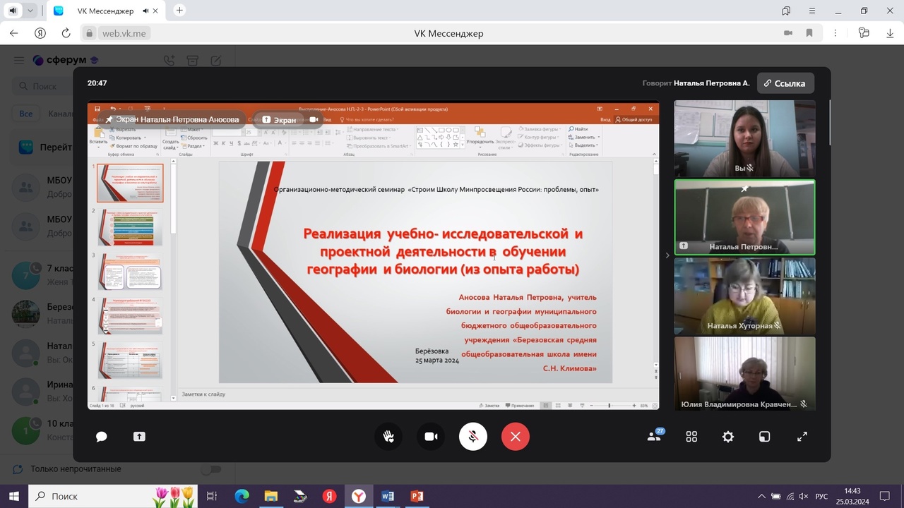
Task: Raise hand in the call
Action: tap(388, 437)
